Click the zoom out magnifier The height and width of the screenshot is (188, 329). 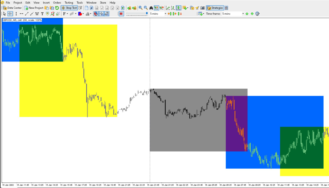coord(146,8)
